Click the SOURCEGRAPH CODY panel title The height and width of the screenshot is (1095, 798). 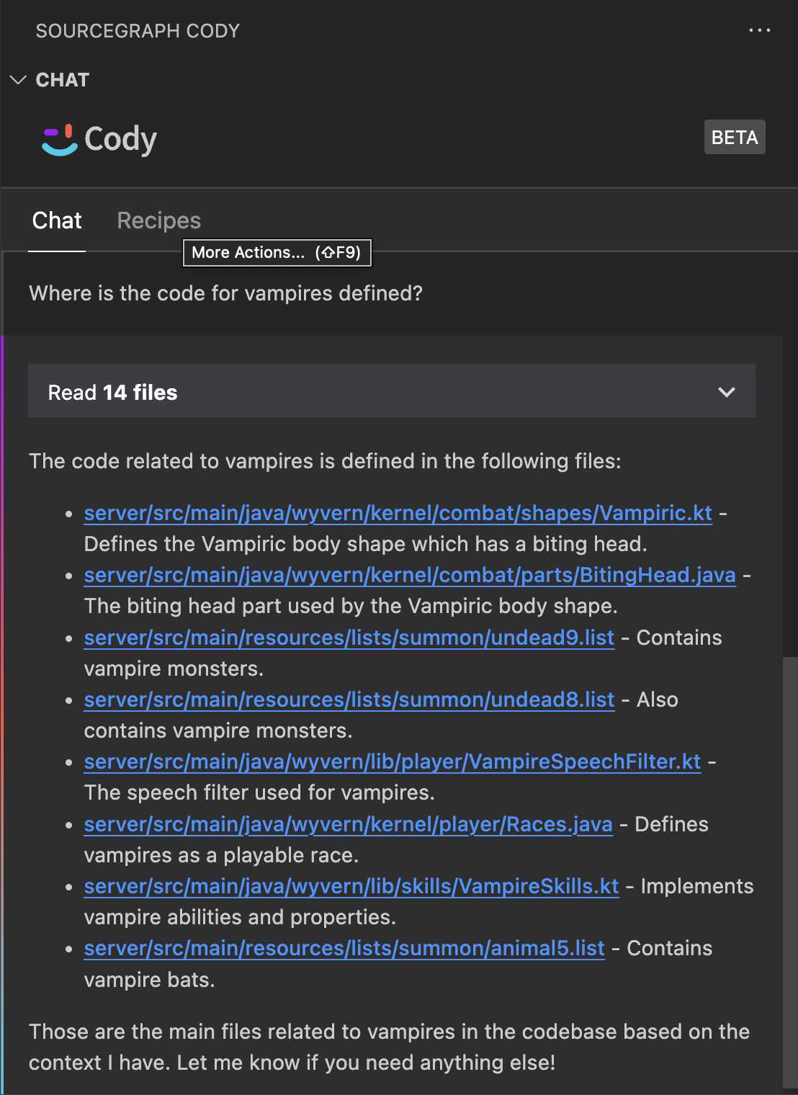point(138,31)
